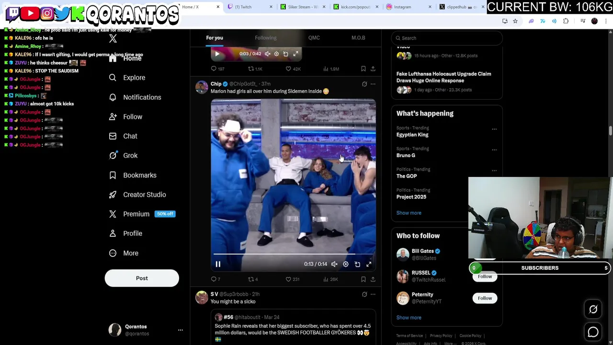Bookmark the post with 42K likes
This screenshot has height=345, width=613.
tap(363, 69)
